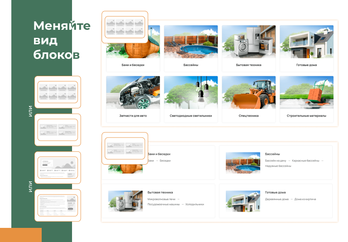
Task: Open the Готовые дома tile in the top grid
Action: coord(306,48)
